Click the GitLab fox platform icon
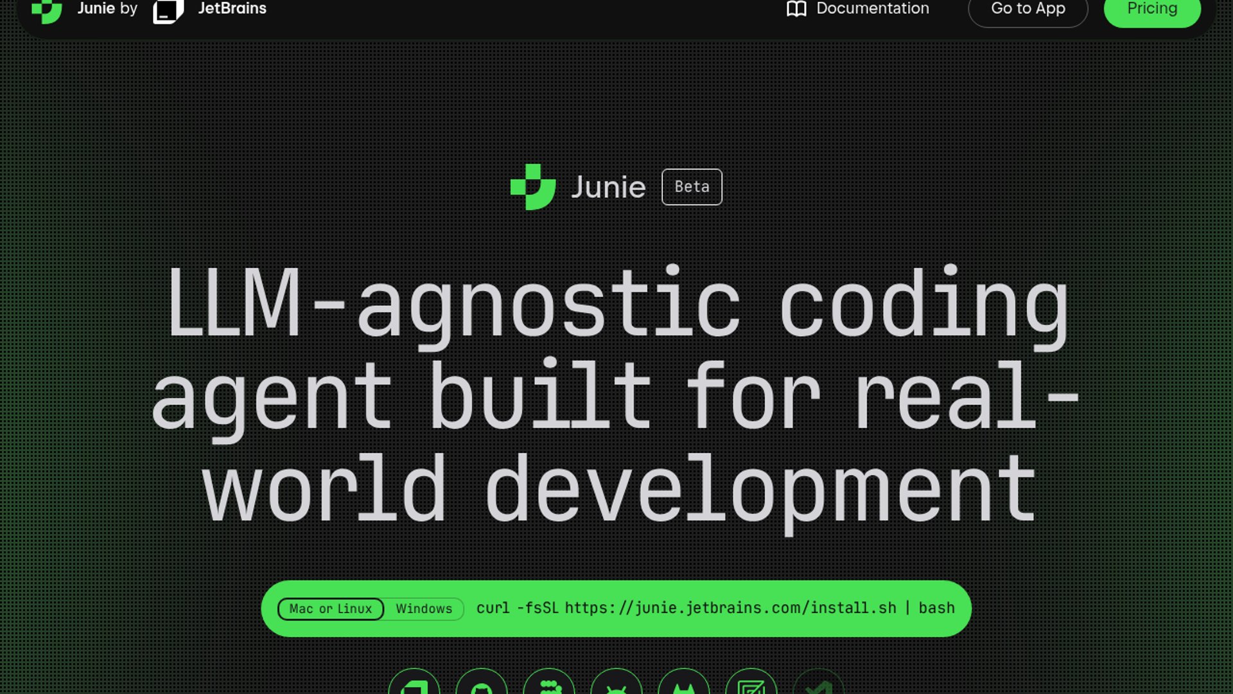 pos(684,685)
